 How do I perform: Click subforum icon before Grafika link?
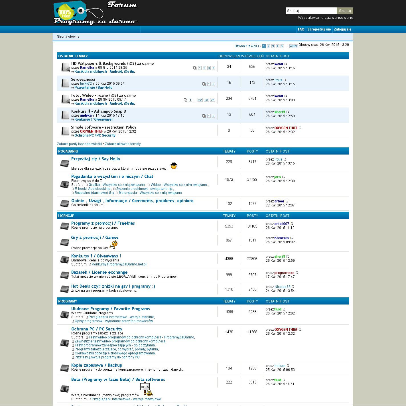coord(87,185)
